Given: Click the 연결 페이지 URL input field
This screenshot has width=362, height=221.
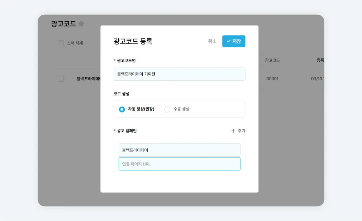Looking at the screenshot, I should pos(179,164).
